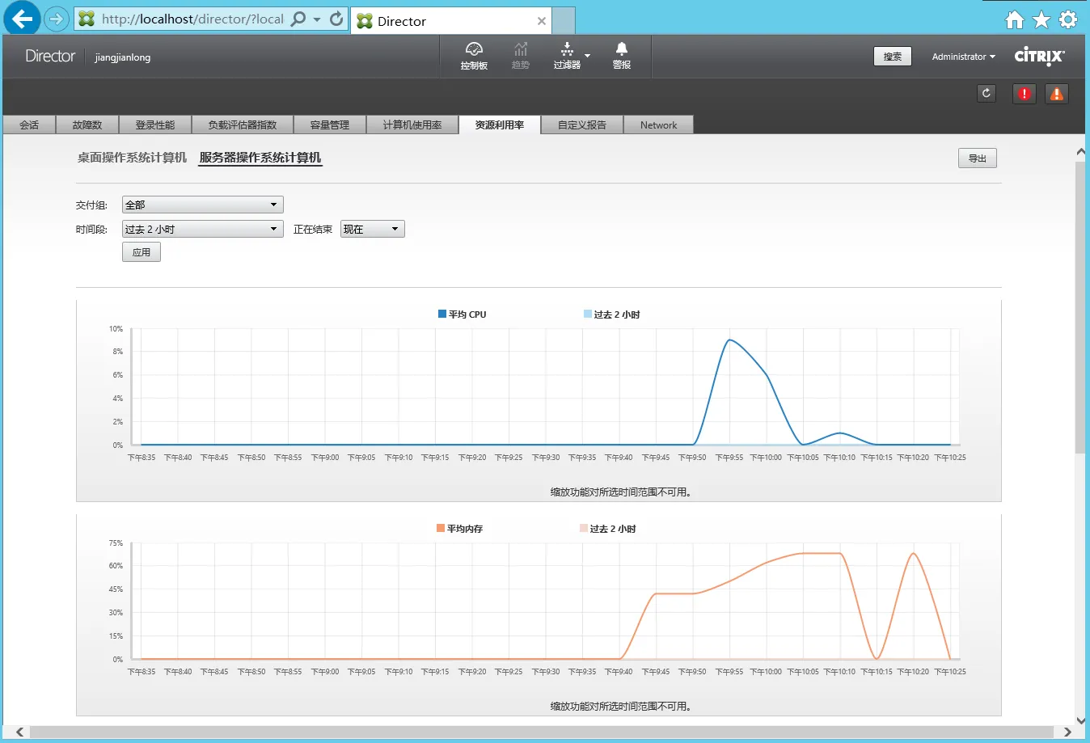Click the browser URL address field
This screenshot has width=1090, height=743.
[192, 19]
